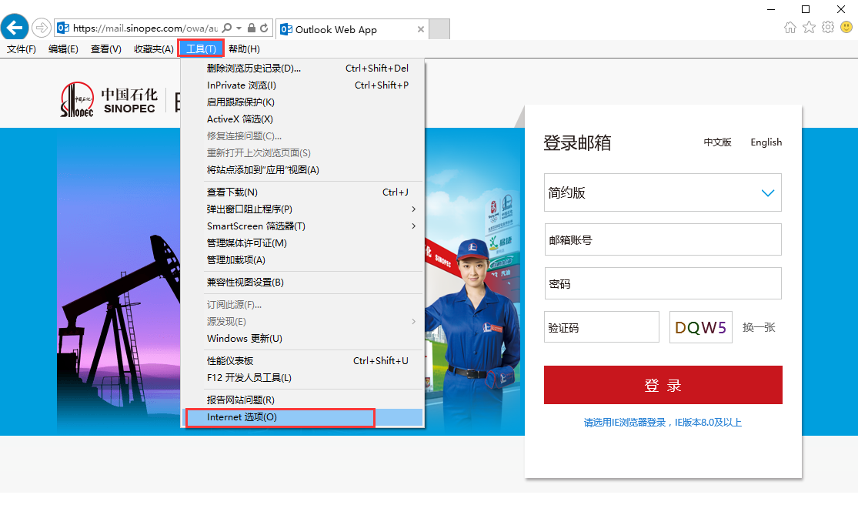Open the 帮助(H) menu
This screenshot has height=505, width=858.
244,49
